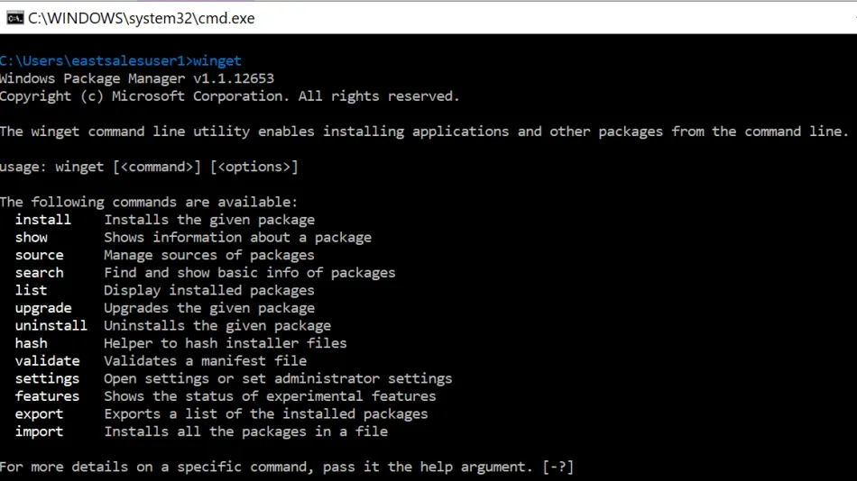857x481 pixels.
Task: Click the Windows Package Manager version line
Action: click(x=136, y=78)
